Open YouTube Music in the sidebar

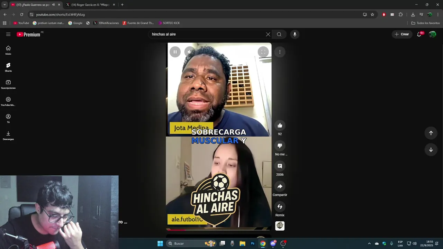coord(8,101)
